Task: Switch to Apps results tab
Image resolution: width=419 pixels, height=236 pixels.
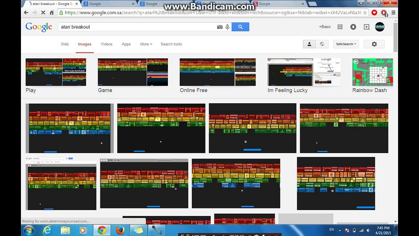Action: 126,44
